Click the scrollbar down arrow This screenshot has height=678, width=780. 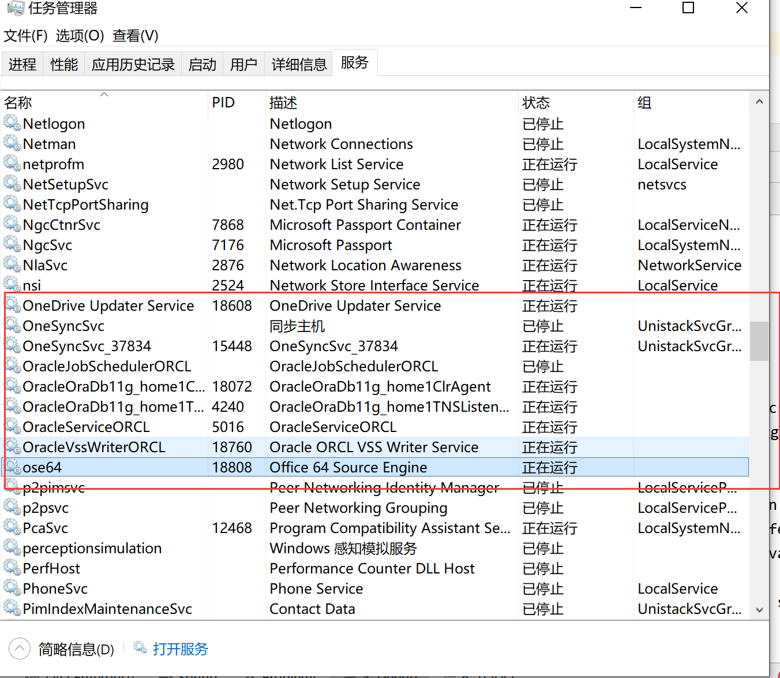coord(760,609)
